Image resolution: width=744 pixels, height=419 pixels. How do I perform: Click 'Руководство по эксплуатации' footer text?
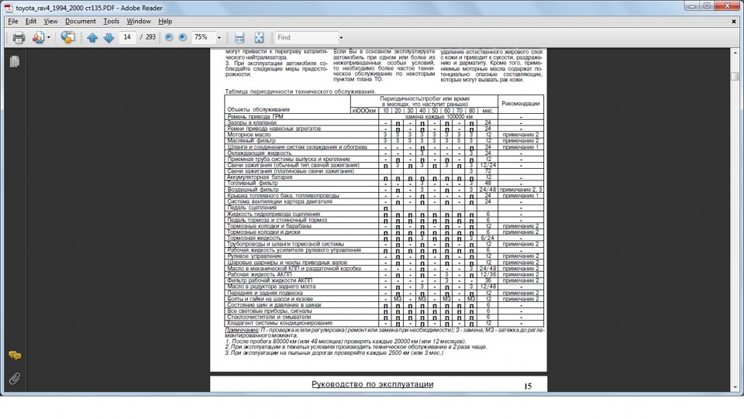pos(373,384)
